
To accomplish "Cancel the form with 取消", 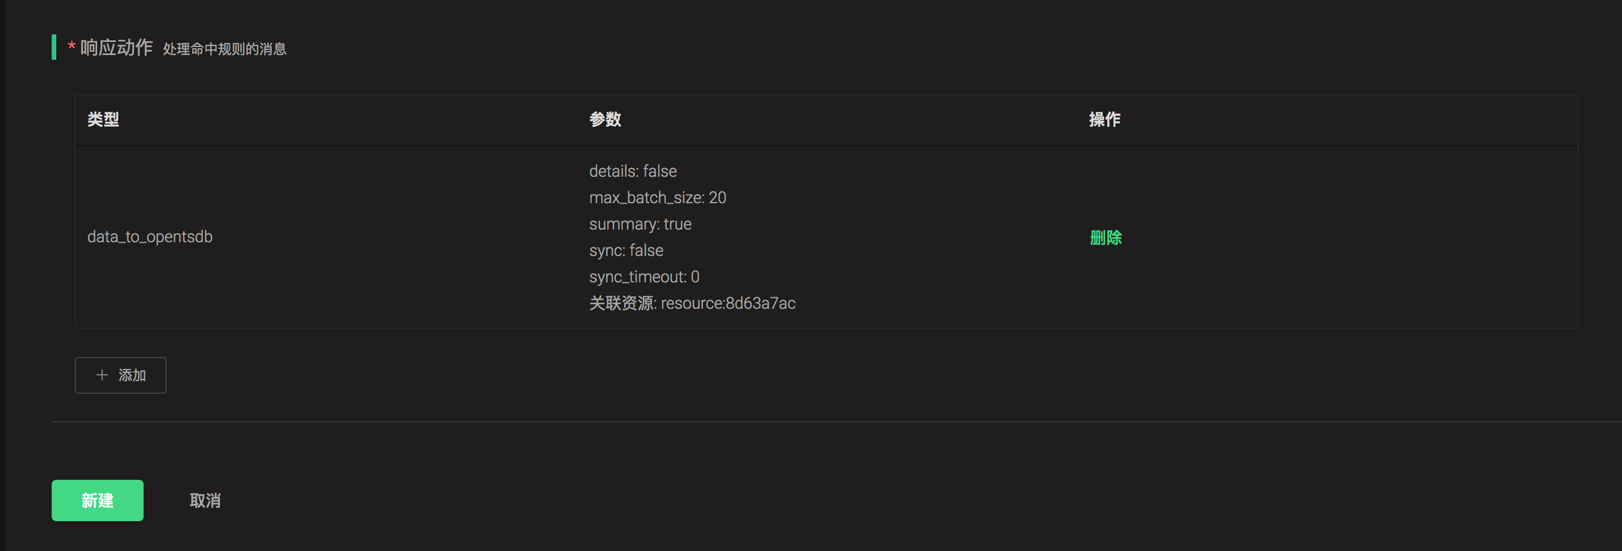I will point(205,500).
